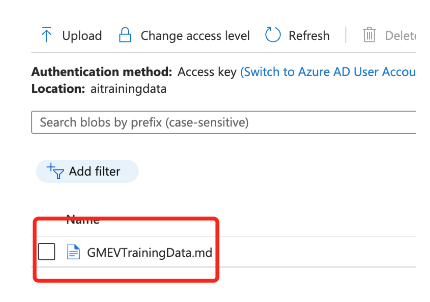Click the padlock icon in the toolbar
Image resolution: width=430 pixels, height=302 pixels.
pyautogui.click(x=125, y=35)
